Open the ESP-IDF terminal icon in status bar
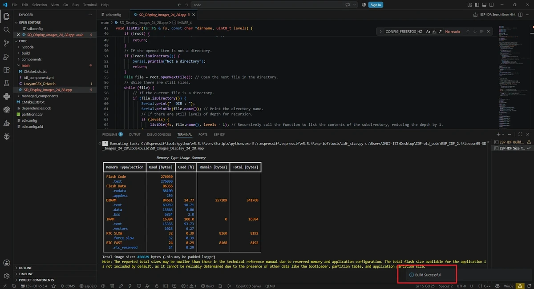This screenshot has height=289, width=534. (166, 286)
